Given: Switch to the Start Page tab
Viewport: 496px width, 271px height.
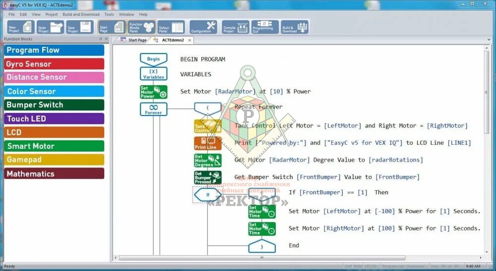Looking at the screenshot, I should coord(133,40).
